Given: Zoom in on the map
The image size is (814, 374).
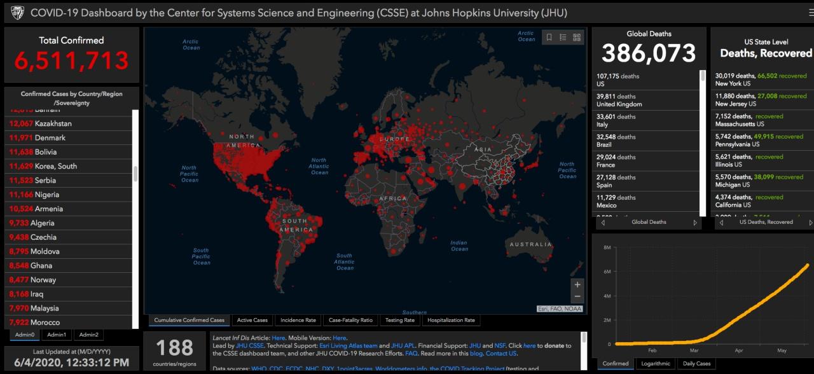Looking at the screenshot, I should coord(577,284).
